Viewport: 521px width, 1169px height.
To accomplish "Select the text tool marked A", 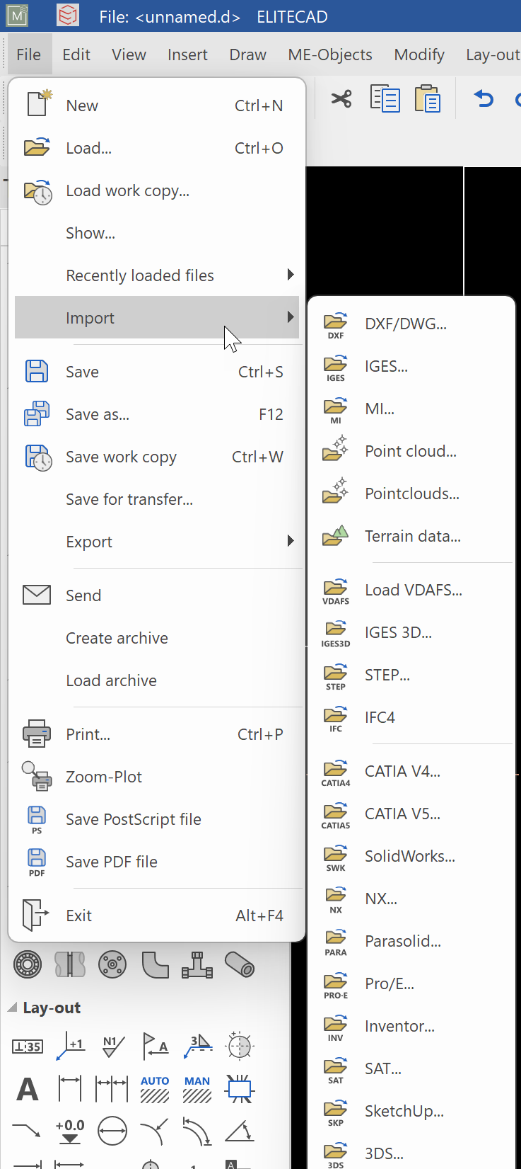I will tap(27, 1089).
